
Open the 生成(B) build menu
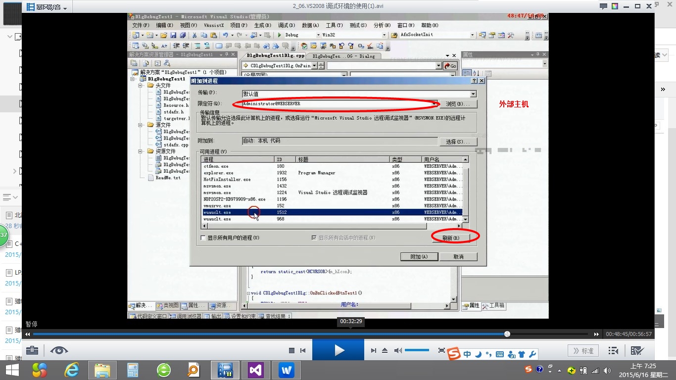click(x=262, y=25)
